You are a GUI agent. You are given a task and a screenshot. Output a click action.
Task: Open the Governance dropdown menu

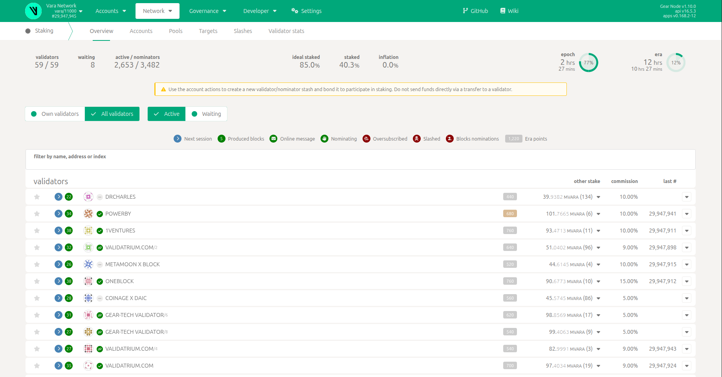tap(208, 11)
